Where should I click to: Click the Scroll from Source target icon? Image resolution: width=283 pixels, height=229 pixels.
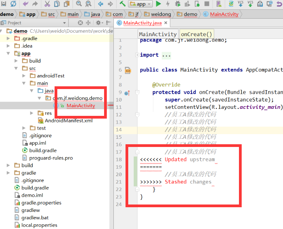click(80, 23)
